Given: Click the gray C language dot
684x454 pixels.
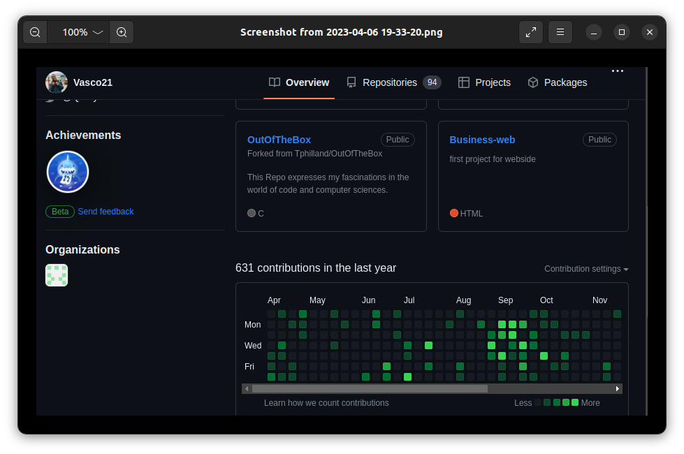Looking at the screenshot, I should point(252,213).
